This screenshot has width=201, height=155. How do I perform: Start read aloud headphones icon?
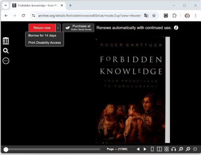(x=173, y=149)
